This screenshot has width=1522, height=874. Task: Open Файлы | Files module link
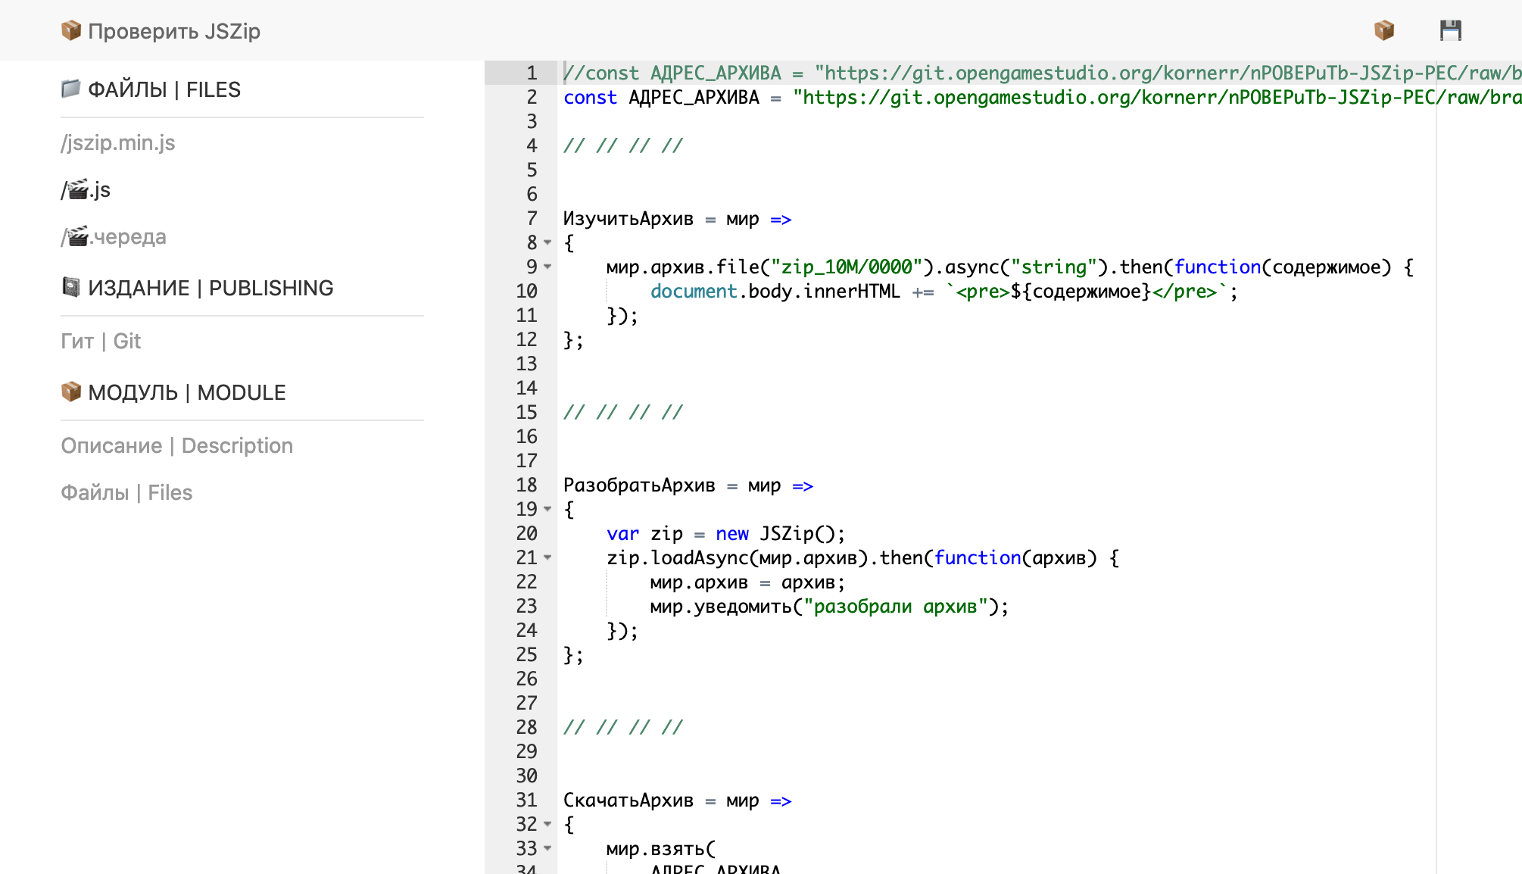pyautogui.click(x=126, y=492)
